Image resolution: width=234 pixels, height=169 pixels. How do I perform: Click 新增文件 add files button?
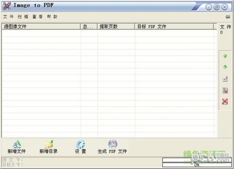(x=16, y=147)
